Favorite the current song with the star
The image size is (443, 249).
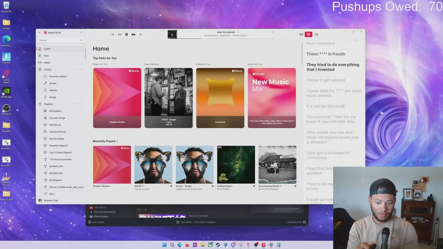[x=272, y=32]
